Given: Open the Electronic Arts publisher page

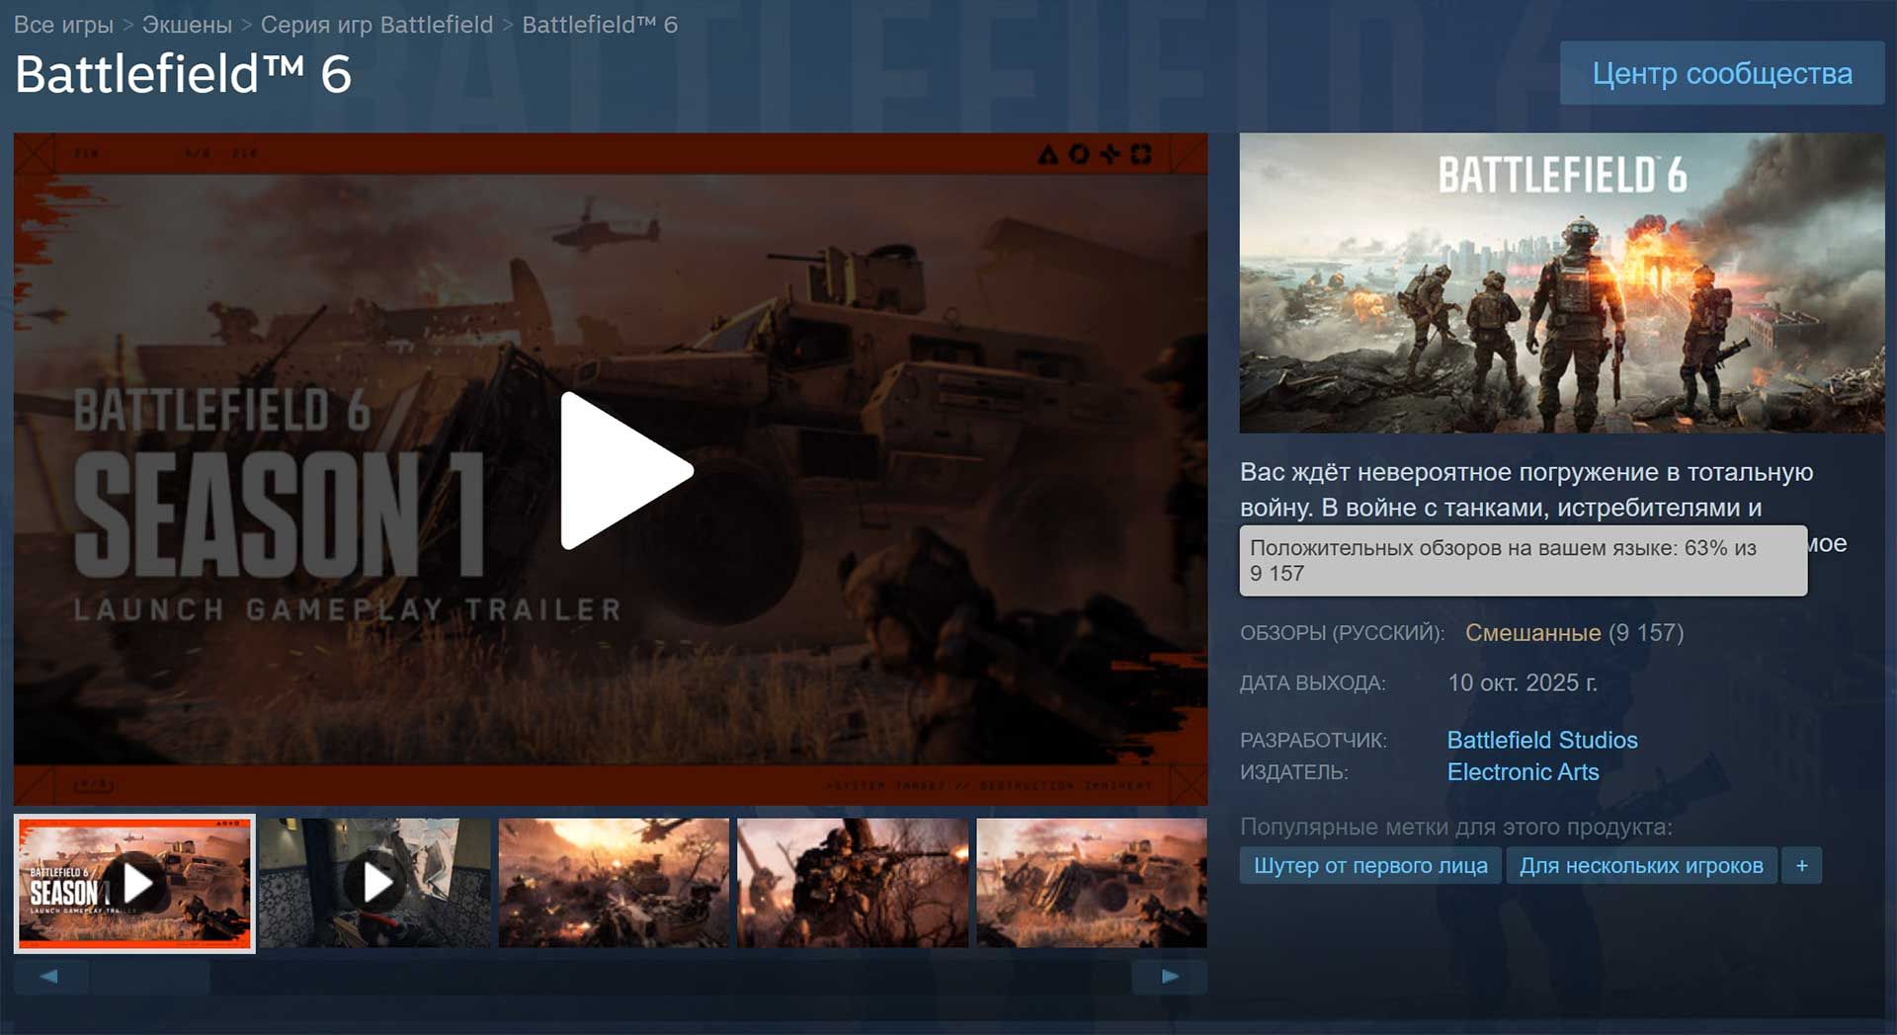Looking at the screenshot, I should point(1523,772).
